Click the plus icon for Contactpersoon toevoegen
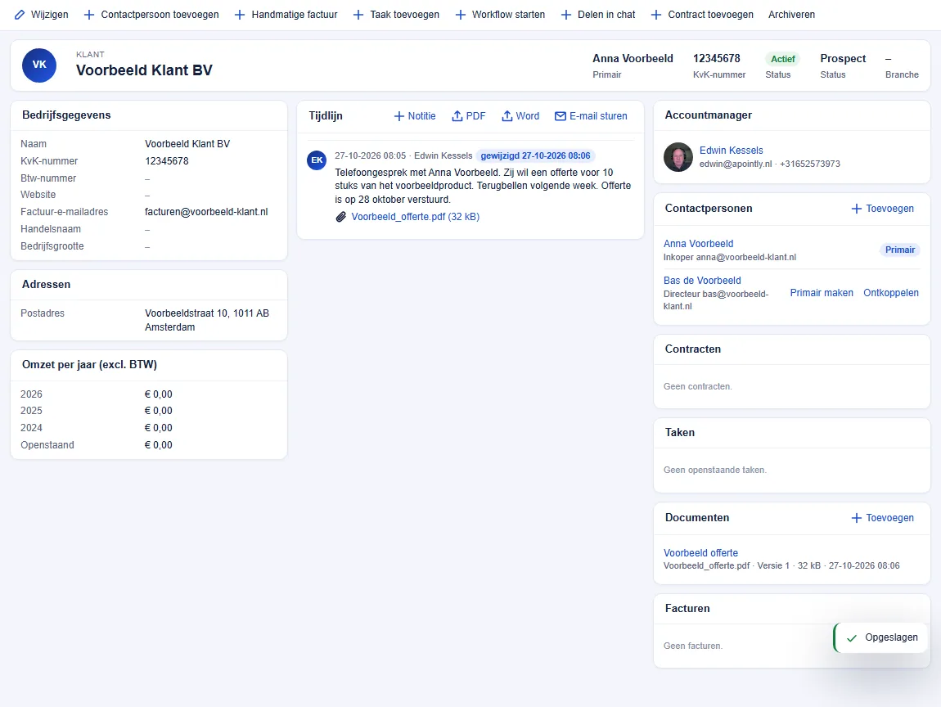Screen dimensions: 941x707 point(89,15)
